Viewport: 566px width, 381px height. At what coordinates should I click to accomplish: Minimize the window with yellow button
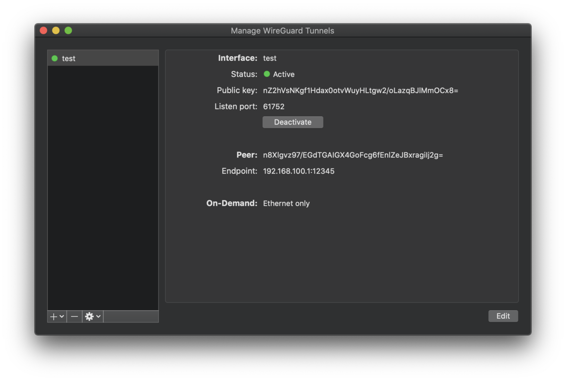pyautogui.click(x=56, y=31)
